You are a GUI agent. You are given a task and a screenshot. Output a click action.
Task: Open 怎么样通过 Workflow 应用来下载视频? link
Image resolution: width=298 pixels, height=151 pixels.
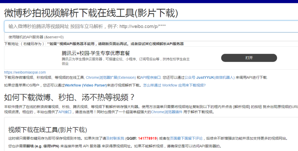174,85
